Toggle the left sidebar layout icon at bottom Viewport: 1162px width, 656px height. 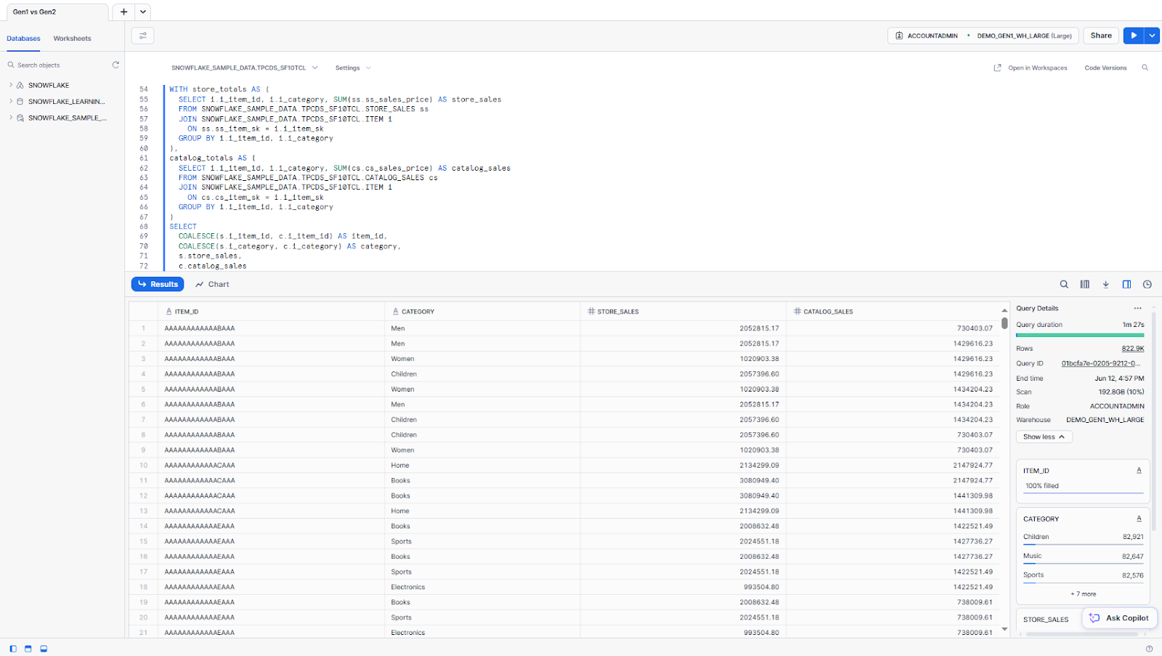(13, 649)
